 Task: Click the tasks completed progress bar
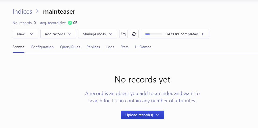(x=154, y=34)
